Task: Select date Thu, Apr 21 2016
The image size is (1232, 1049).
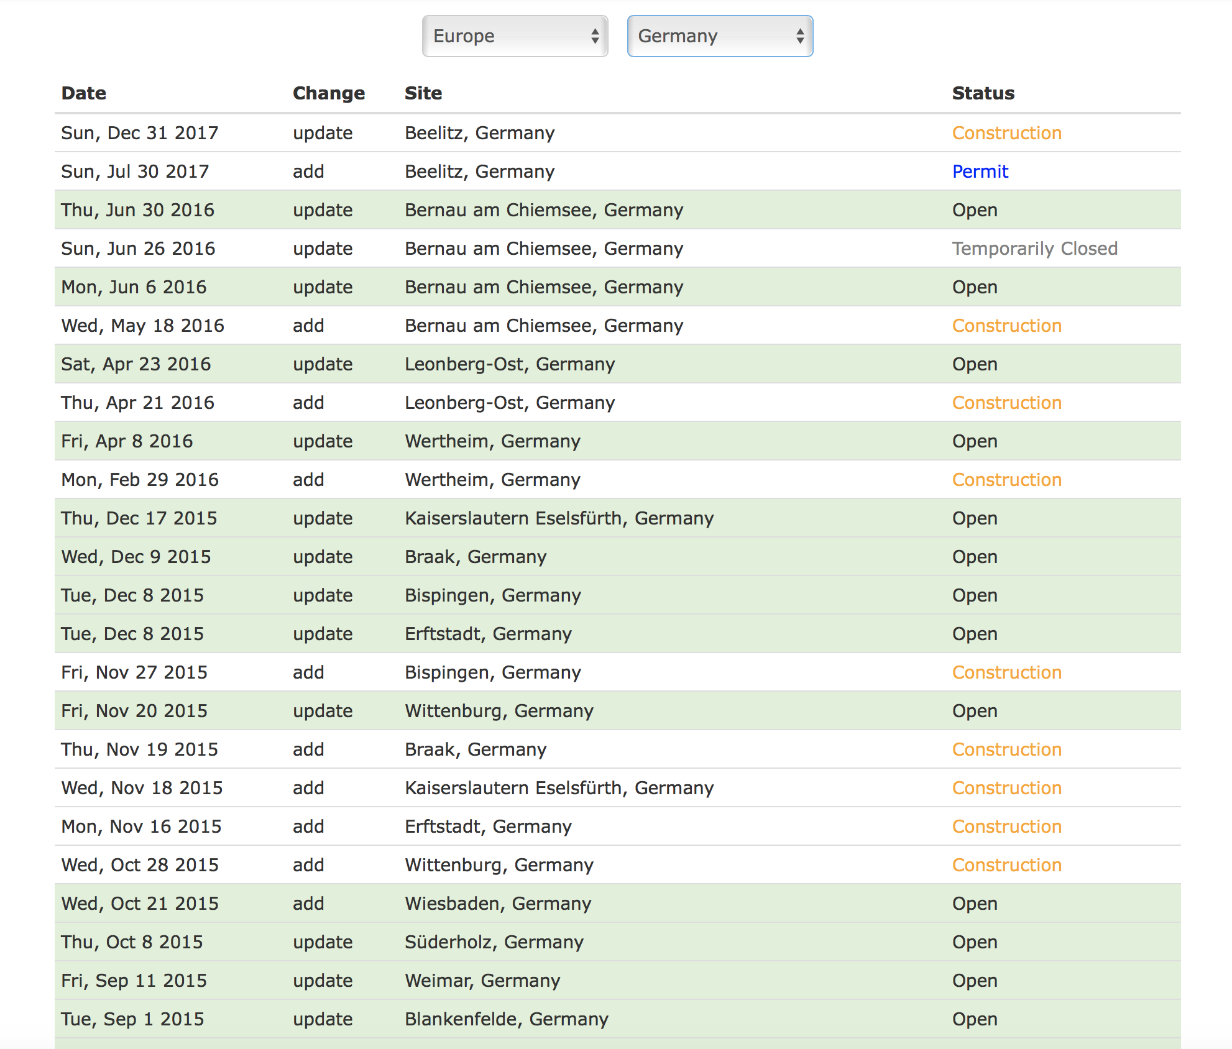Action: click(138, 403)
